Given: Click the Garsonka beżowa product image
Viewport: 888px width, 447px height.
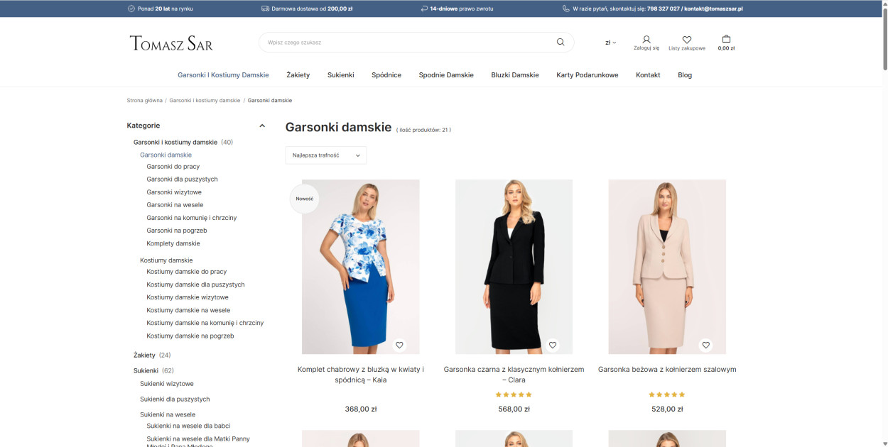Looking at the screenshot, I should (667, 266).
